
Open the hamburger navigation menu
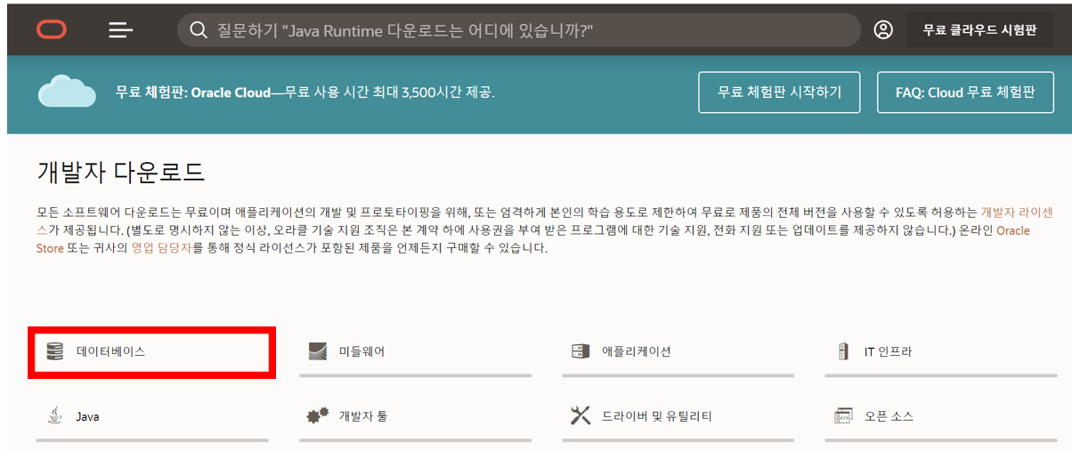coord(121,30)
